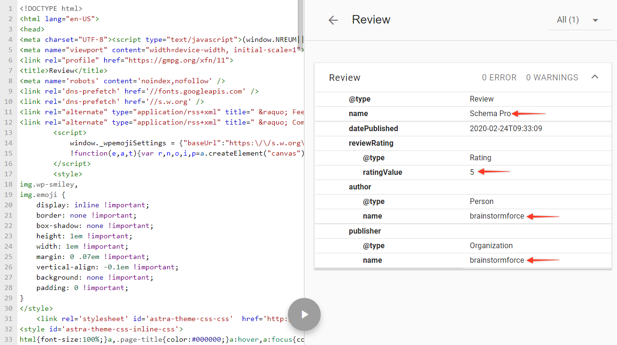Collapse the Review result card chevron
Viewport: 617px width, 345px height.
click(595, 77)
